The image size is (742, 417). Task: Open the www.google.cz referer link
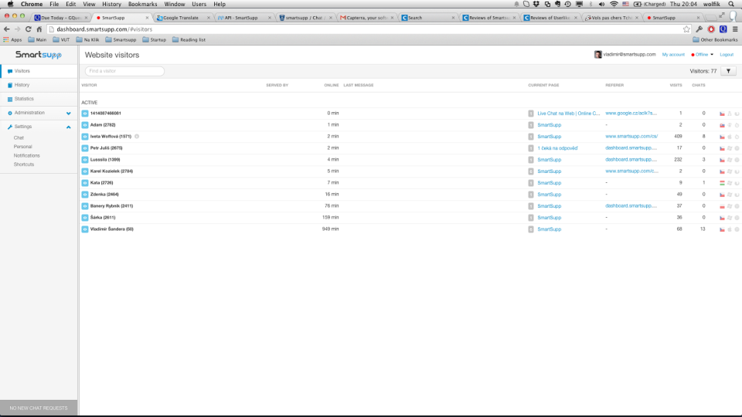point(631,114)
